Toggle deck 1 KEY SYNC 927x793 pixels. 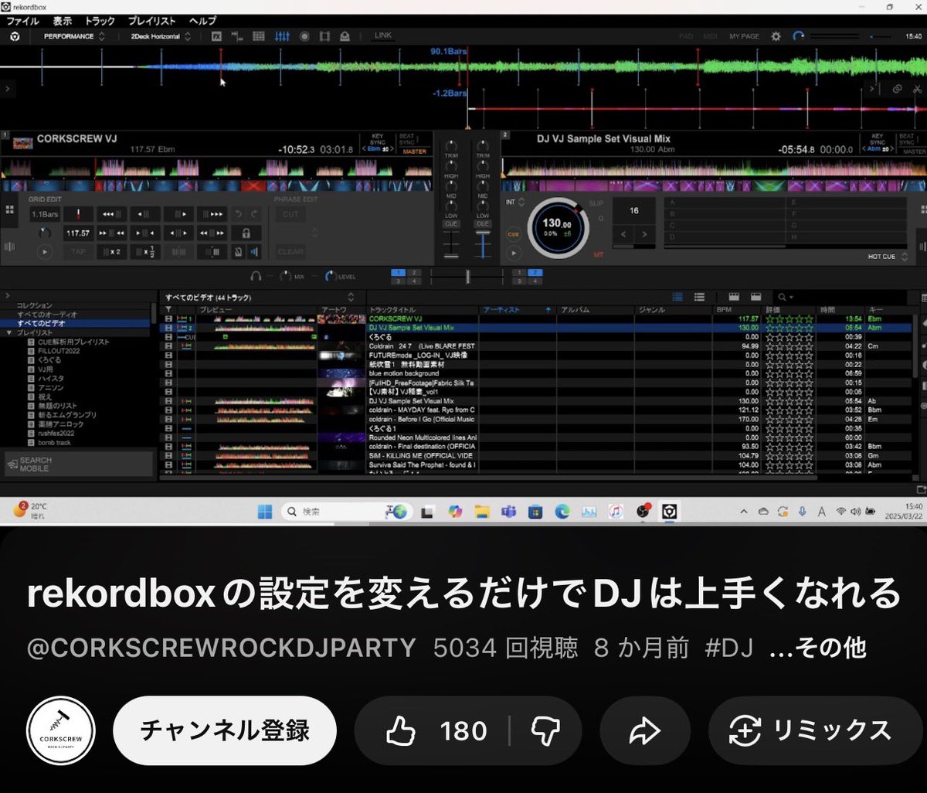[377, 140]
